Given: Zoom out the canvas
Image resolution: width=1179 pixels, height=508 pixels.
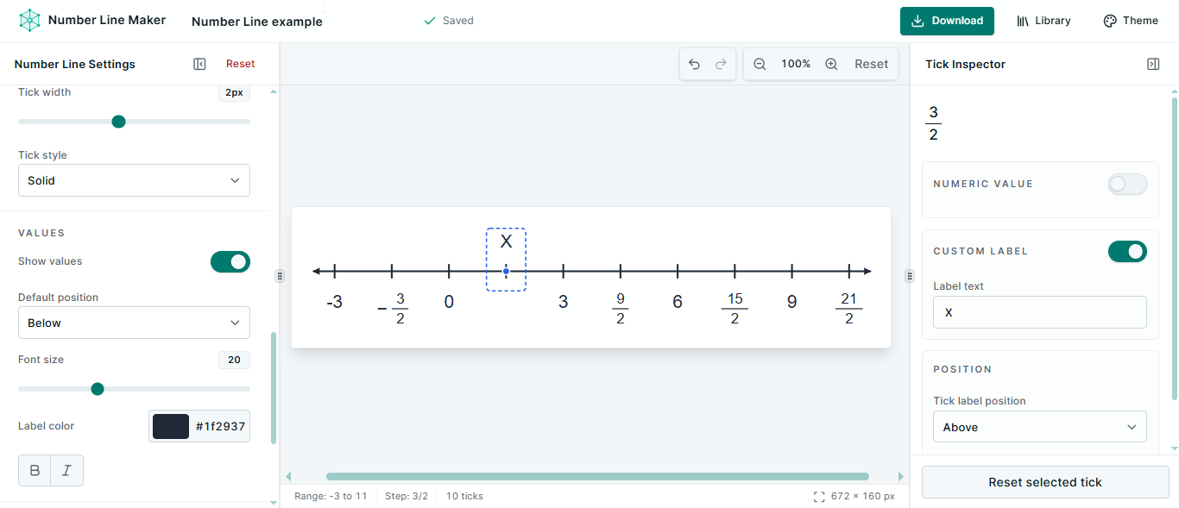Looking at the screenshot, I should (x=760, y=64).
